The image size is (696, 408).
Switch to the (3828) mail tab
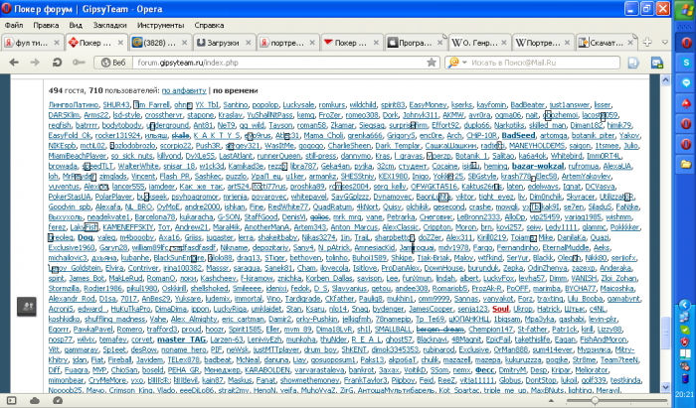click(161, 43)
